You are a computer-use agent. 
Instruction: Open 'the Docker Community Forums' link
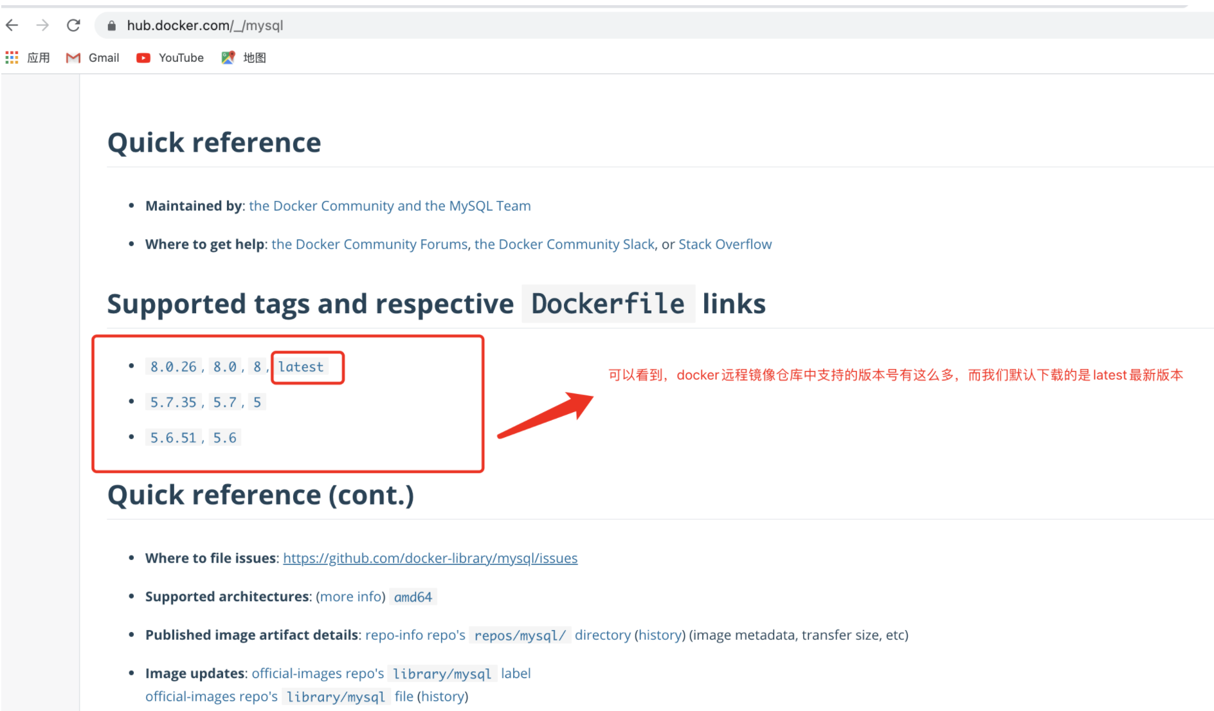point(370,244)
